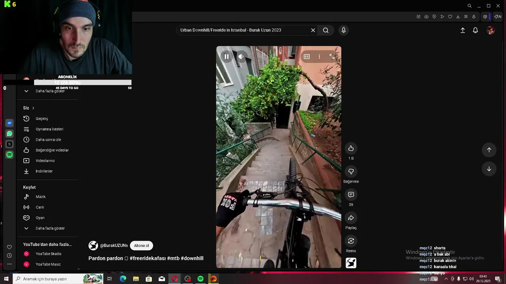506x284 pixels.
Task: Open the YouTube upload icon
Action: click(463, 30)
